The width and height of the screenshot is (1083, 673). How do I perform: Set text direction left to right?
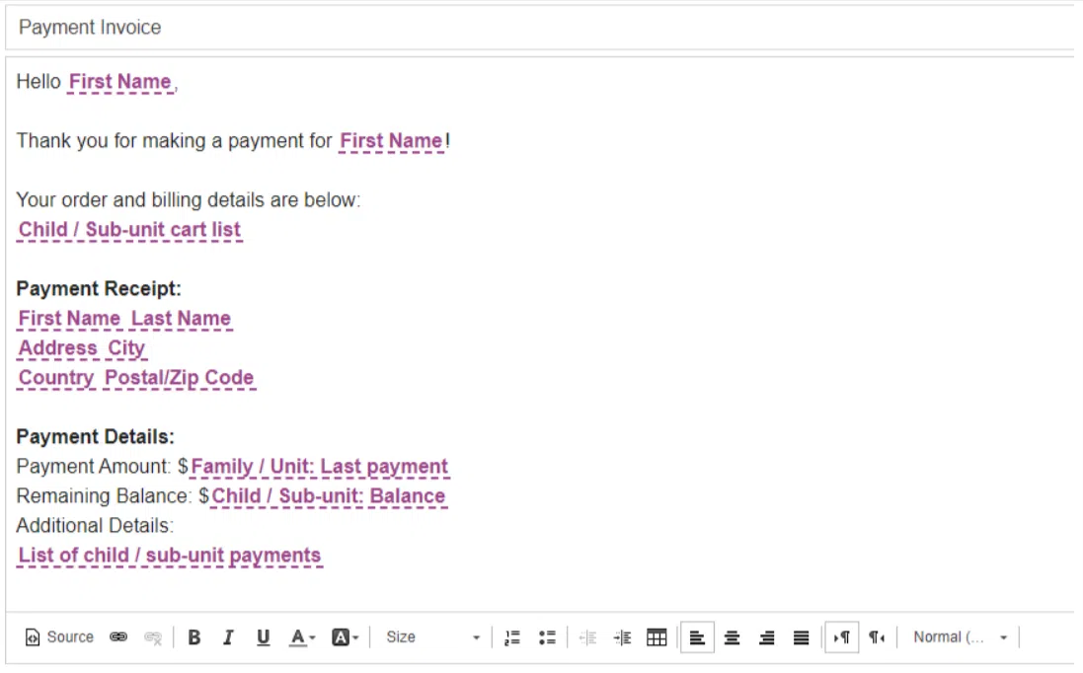click(x=841, y=637)
